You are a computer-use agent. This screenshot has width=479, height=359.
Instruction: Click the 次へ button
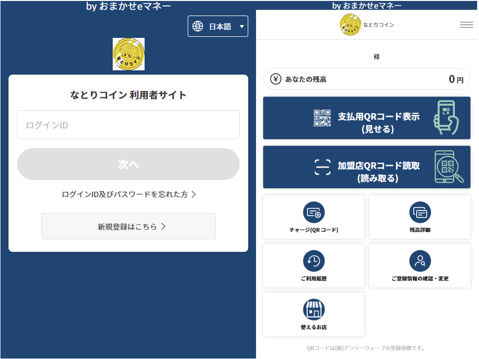coord(128,164)
